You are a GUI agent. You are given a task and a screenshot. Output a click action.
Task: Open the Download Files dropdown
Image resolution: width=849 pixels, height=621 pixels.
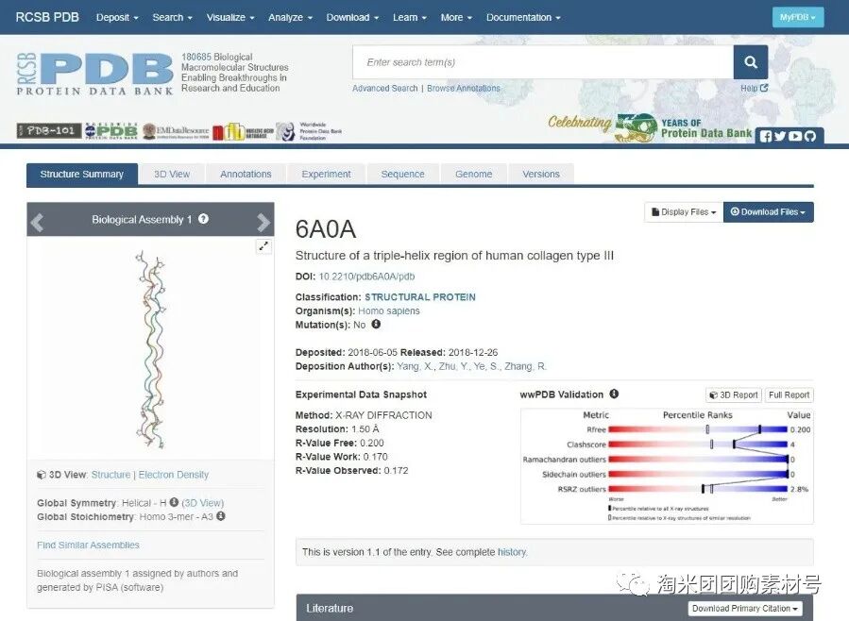point(769,212)
